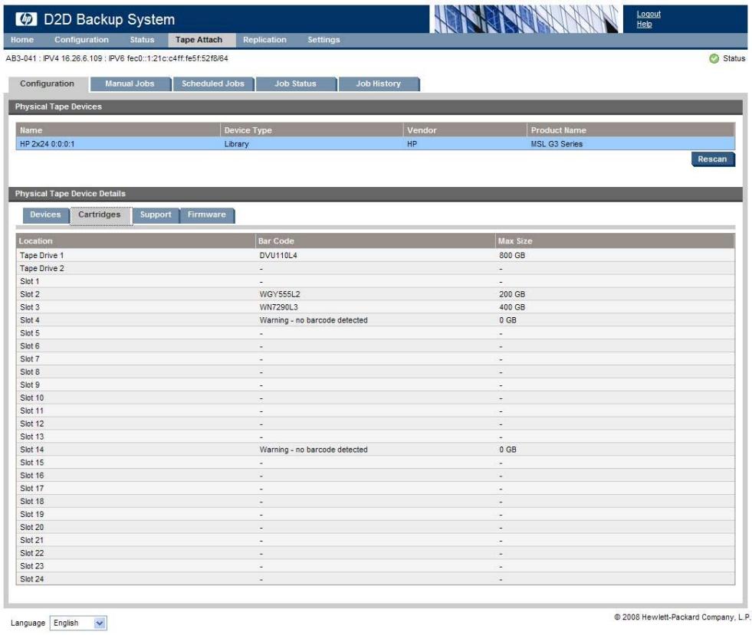The height and width of the screenshot is (635, 752).
Task: Click the 400 GB max size value
Action: [512, 307]
